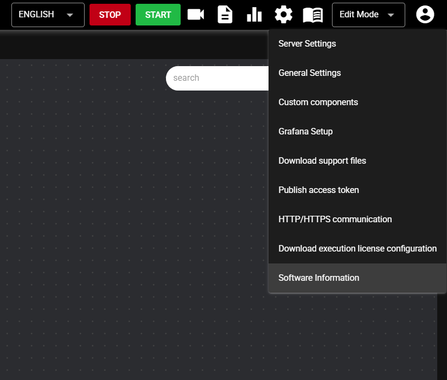Click the document/report icon

(x=225, y=15)
